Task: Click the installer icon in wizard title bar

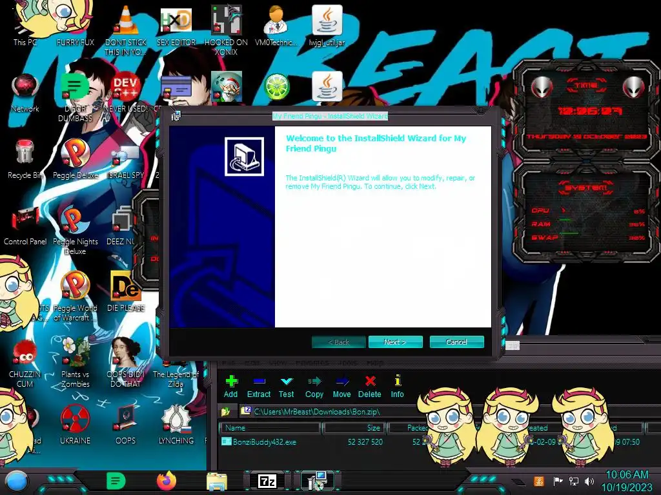Action: pyautogui.click(x=176, y=116)
